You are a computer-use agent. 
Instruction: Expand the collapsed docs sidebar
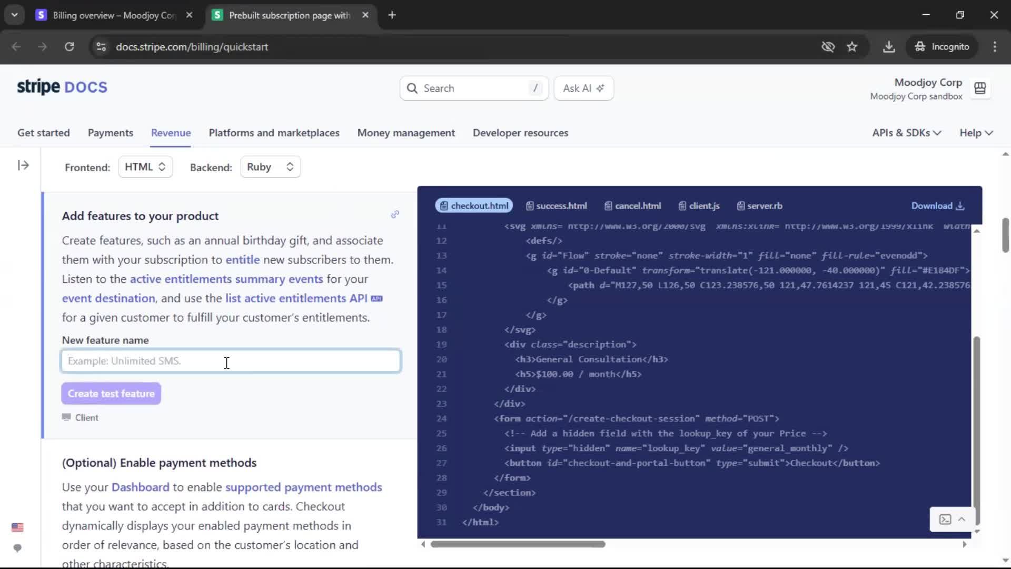[23, 165]
